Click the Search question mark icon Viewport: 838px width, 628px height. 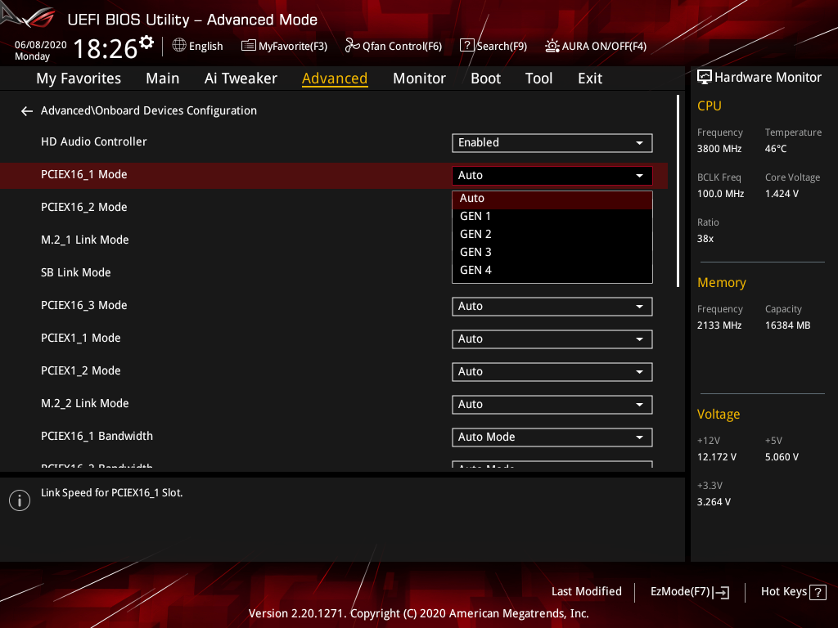[x=466, y=46]
